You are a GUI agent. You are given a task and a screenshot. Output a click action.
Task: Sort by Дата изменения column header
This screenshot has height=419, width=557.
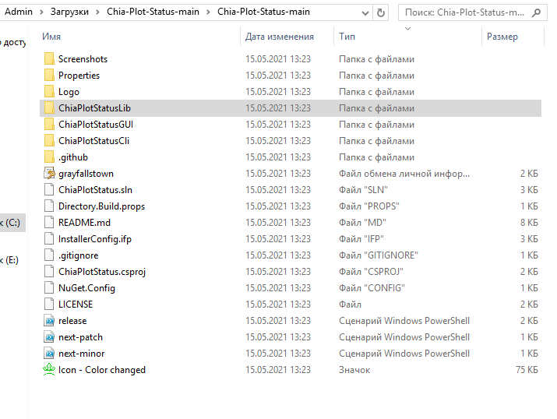[x=279, y=37]
